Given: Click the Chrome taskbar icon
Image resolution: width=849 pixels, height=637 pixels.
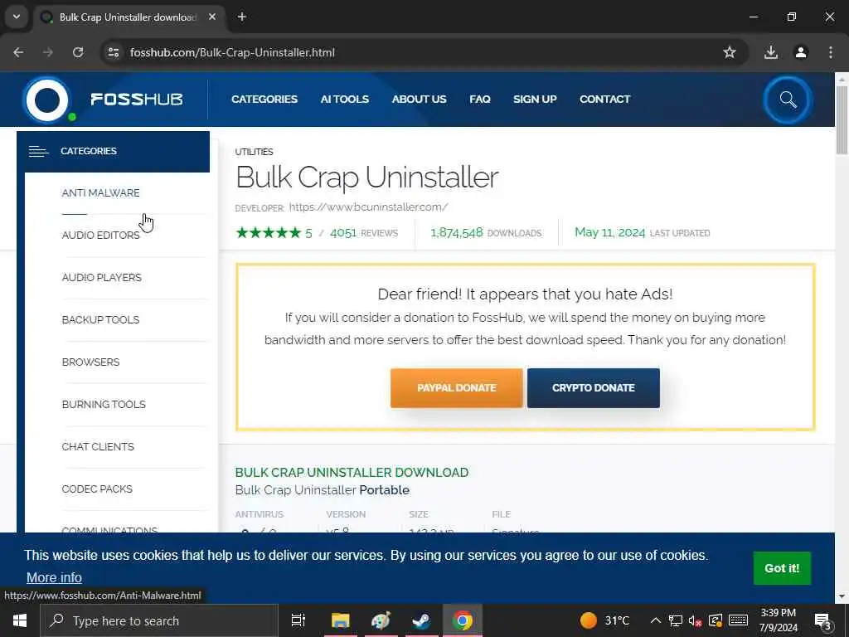Looking at the screenshot, I should tap(463, 620).
